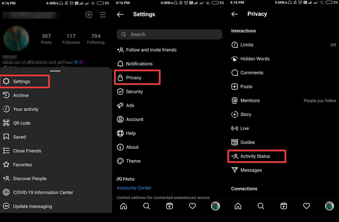View the 704 Following list
Viewport: 339px width, 222px height.
[96, 39]
